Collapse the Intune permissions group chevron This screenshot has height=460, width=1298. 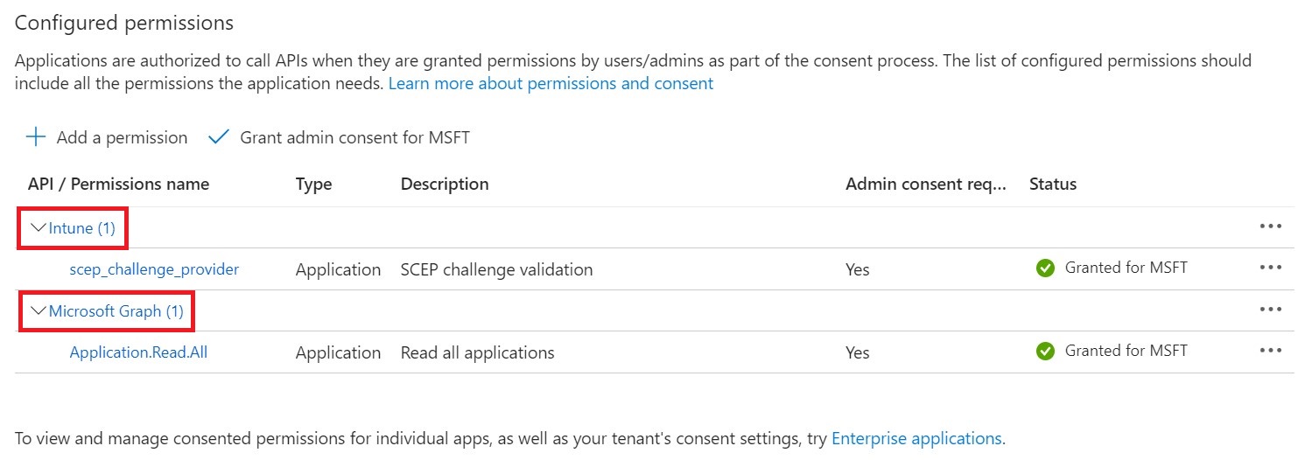coord(38,227)
